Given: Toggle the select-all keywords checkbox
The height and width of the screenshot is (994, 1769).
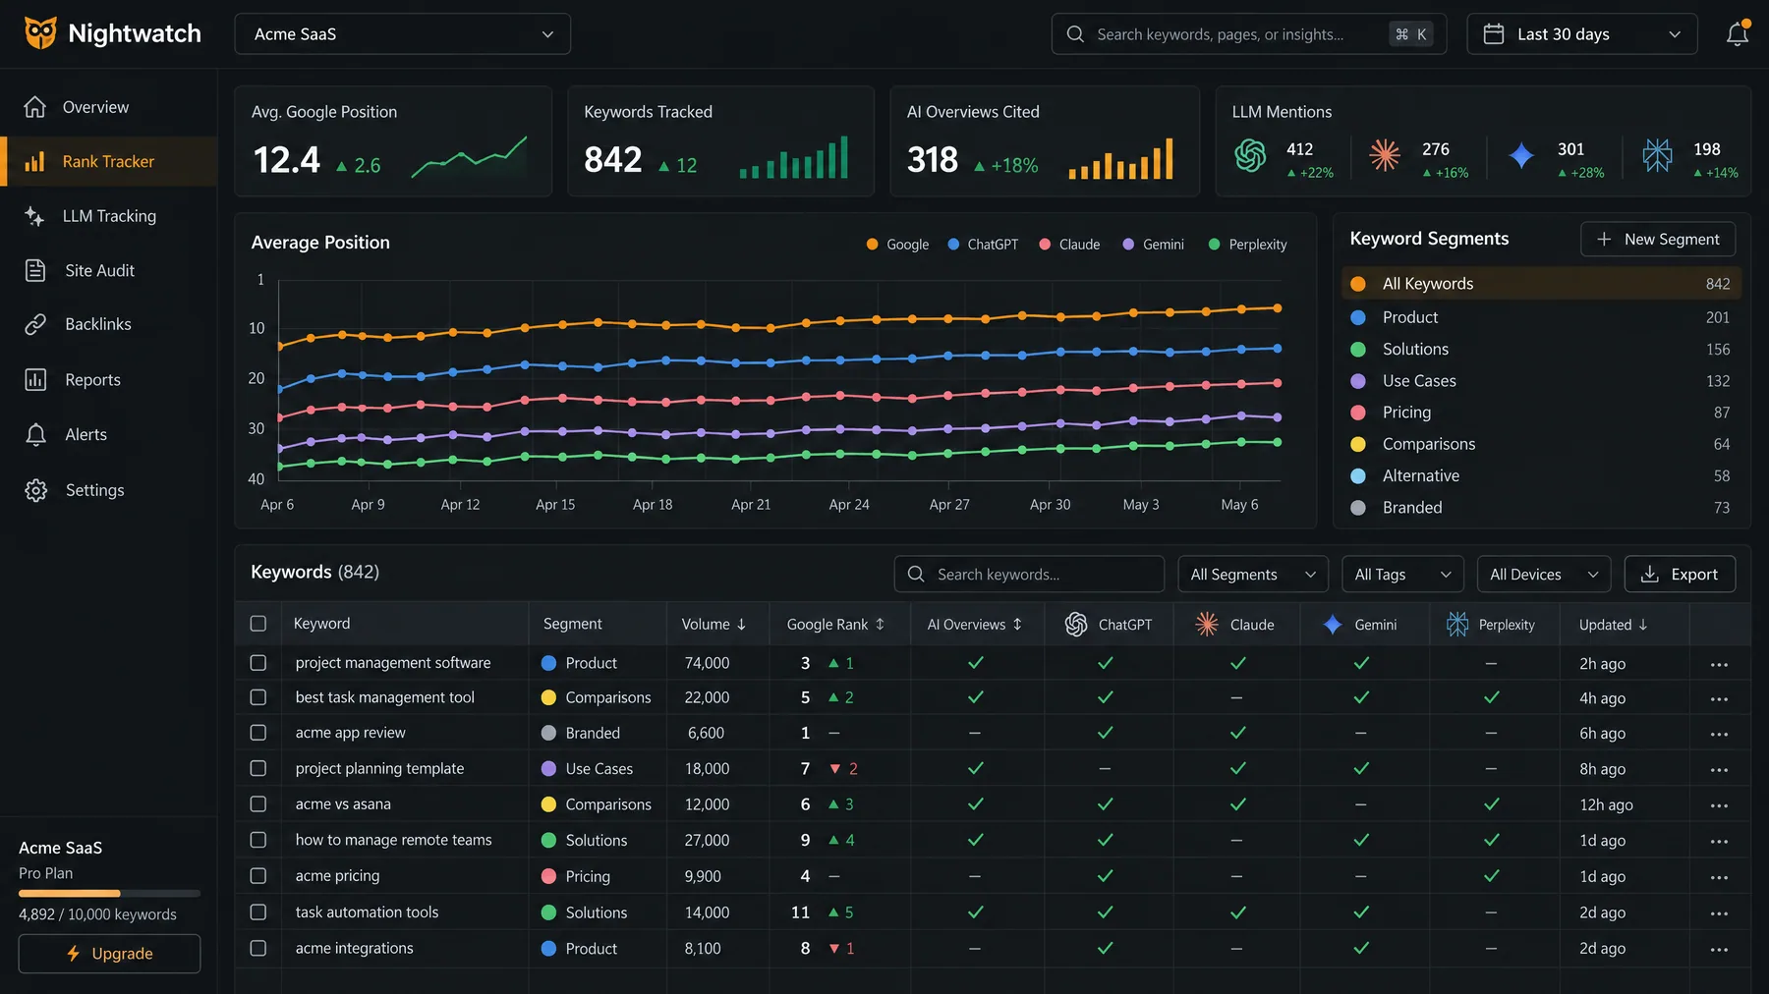Looking at the screenshot, I should coord(258,624).
